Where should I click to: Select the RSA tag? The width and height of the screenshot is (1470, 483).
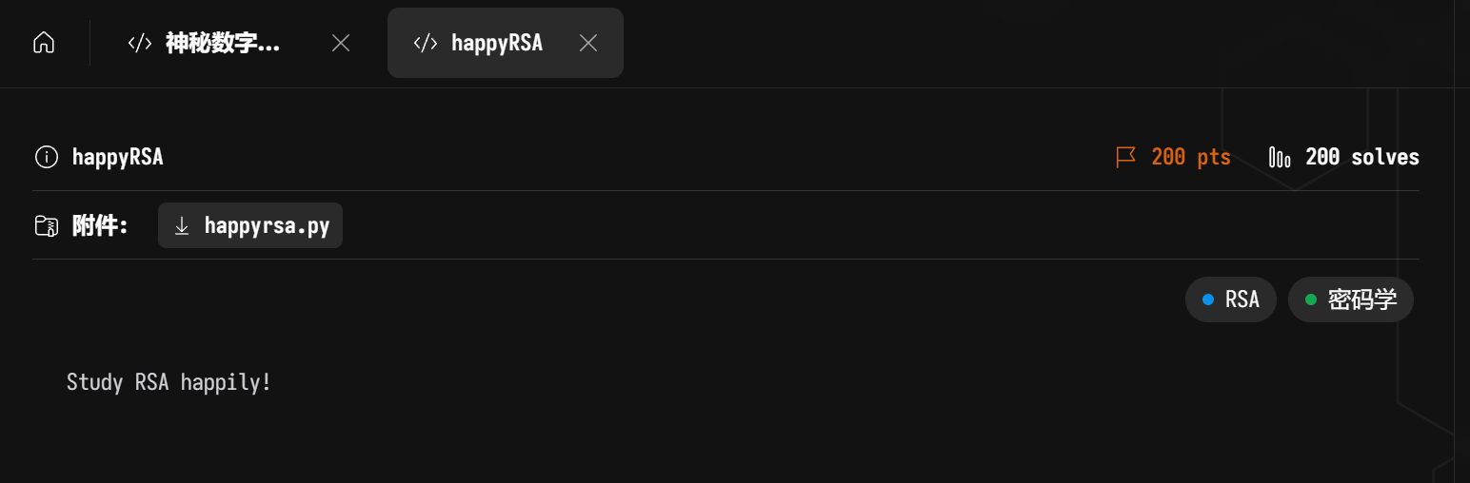pos(1231,299)
